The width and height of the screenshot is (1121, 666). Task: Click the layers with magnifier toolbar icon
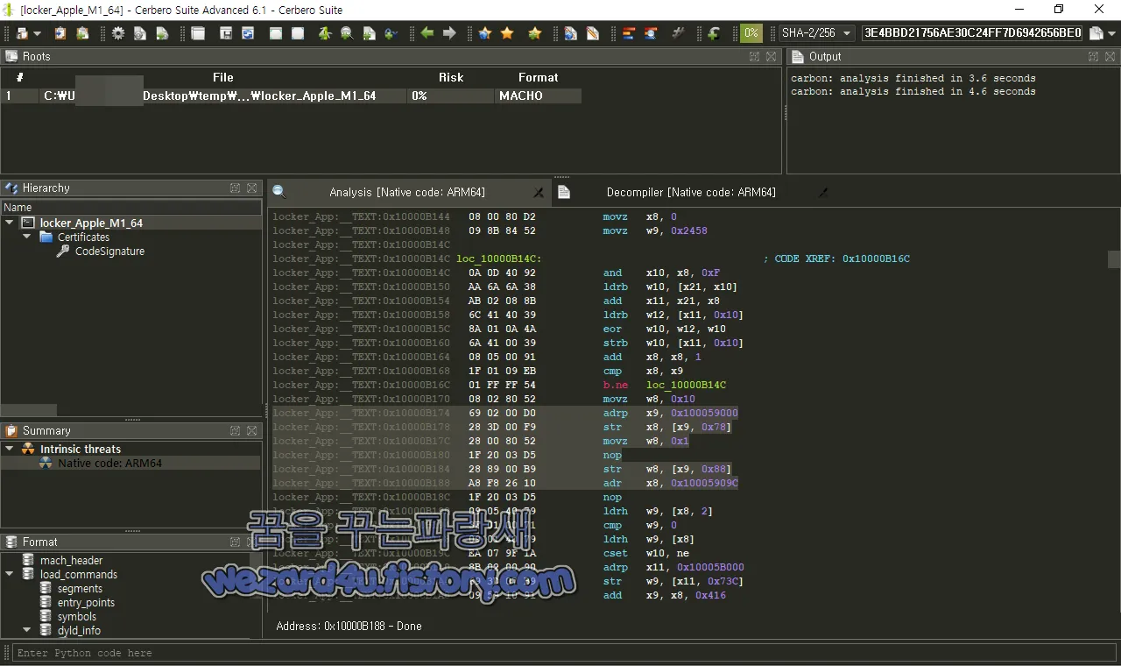(x=651, y=33)
